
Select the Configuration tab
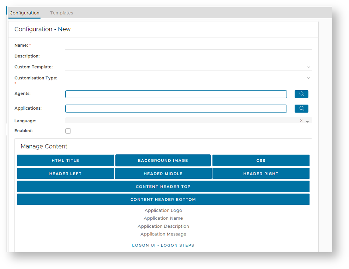pyautogui.click(x=24, y=13)
